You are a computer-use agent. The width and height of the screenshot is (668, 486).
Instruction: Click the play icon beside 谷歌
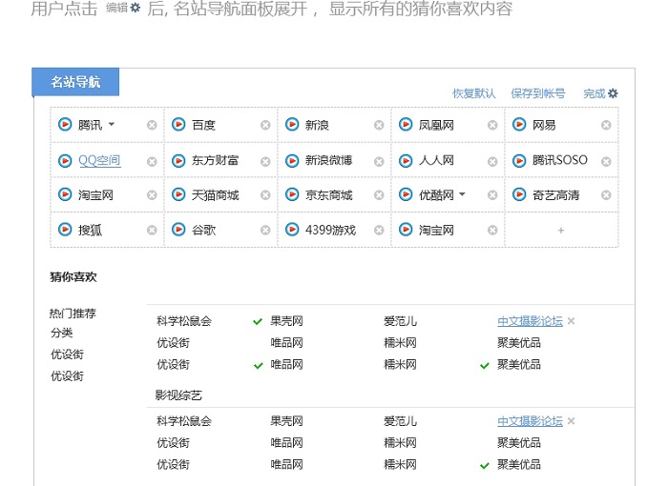tap(178, 230)
